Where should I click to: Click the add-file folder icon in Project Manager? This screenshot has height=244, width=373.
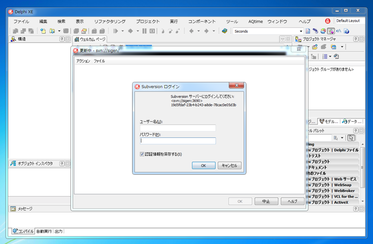point(315,47)
